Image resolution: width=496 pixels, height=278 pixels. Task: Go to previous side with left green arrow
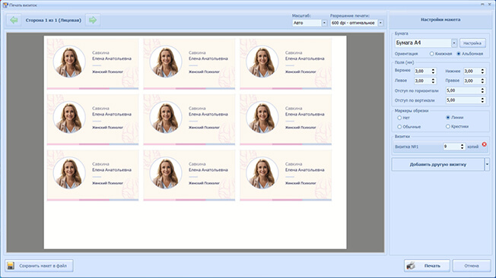click(14, 21)
